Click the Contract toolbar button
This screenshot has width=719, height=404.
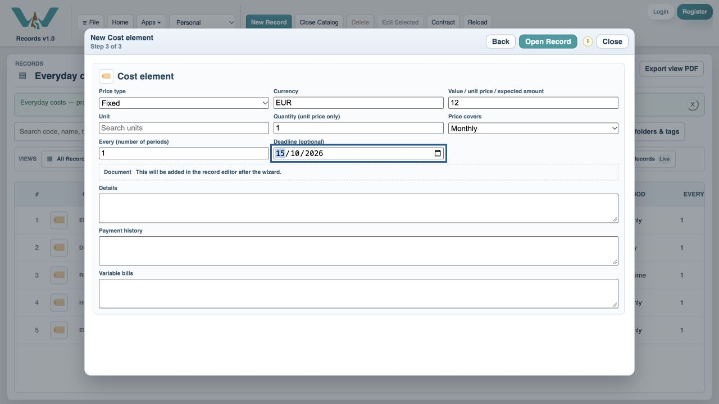443,22
